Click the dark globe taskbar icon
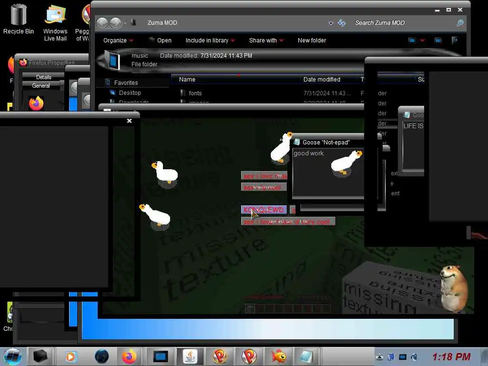Screen dimensions: 488x366 coord(102,356)
